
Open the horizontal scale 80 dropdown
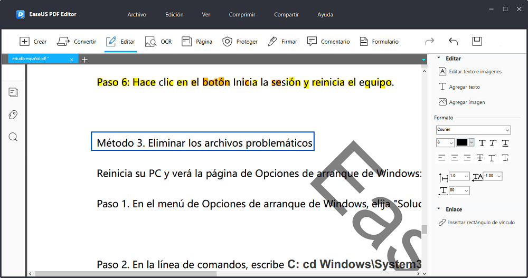459,190
